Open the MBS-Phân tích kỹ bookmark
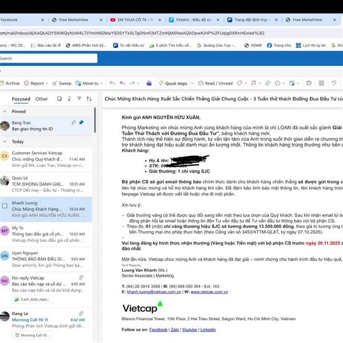The height and width of the screenshot is (343, 343). pos(87,46)
